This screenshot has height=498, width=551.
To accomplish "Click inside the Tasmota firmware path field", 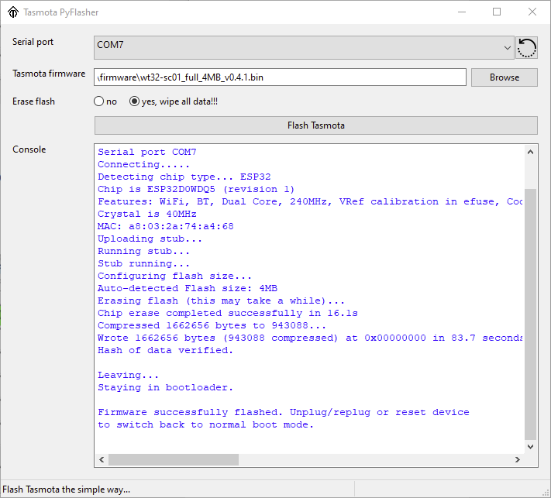I will tap(280, 77).
